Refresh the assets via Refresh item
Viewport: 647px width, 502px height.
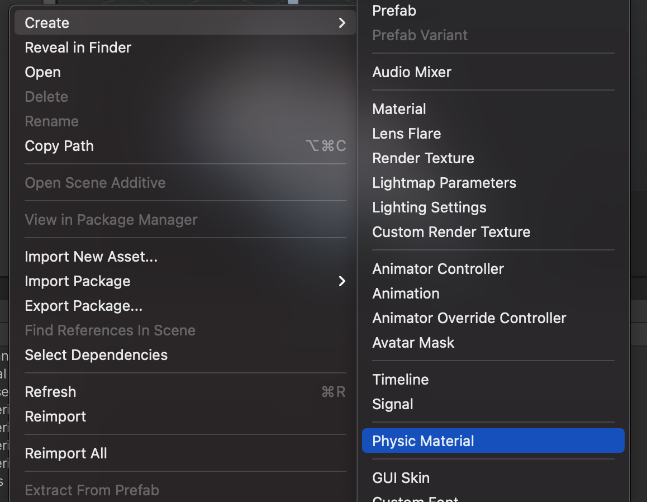click(x=50, y=392)
